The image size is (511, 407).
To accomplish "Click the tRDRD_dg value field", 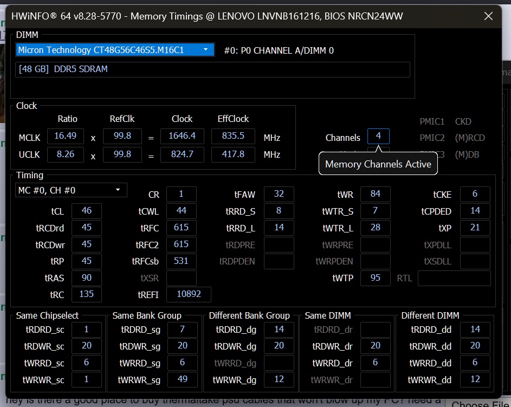I will pos(279,330).
